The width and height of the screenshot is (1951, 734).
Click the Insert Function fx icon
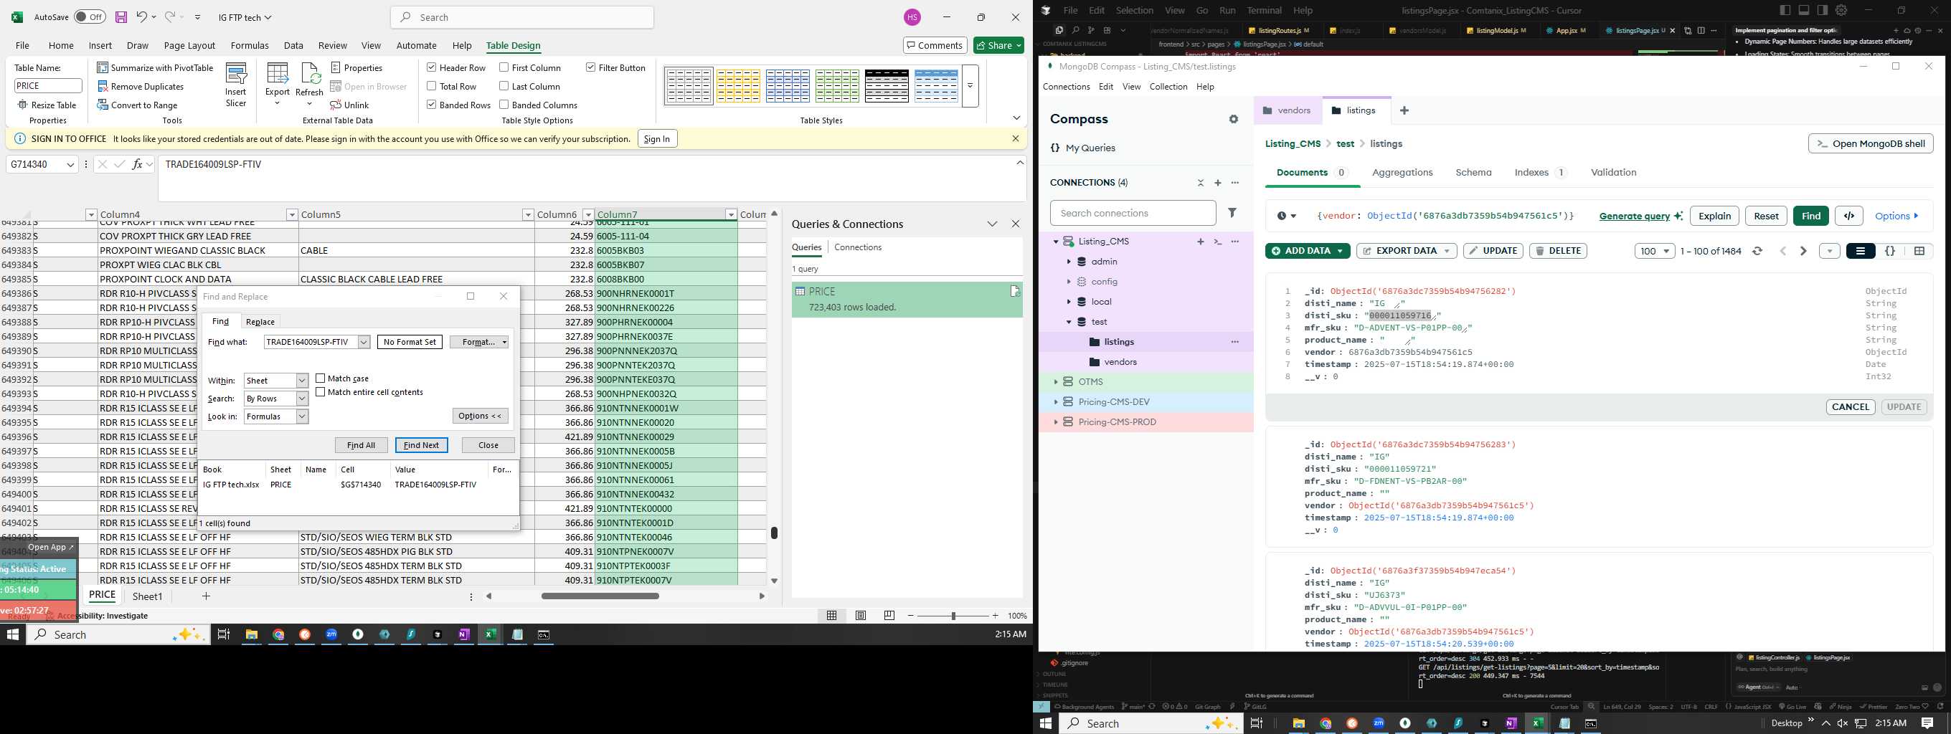coord(137,164)
